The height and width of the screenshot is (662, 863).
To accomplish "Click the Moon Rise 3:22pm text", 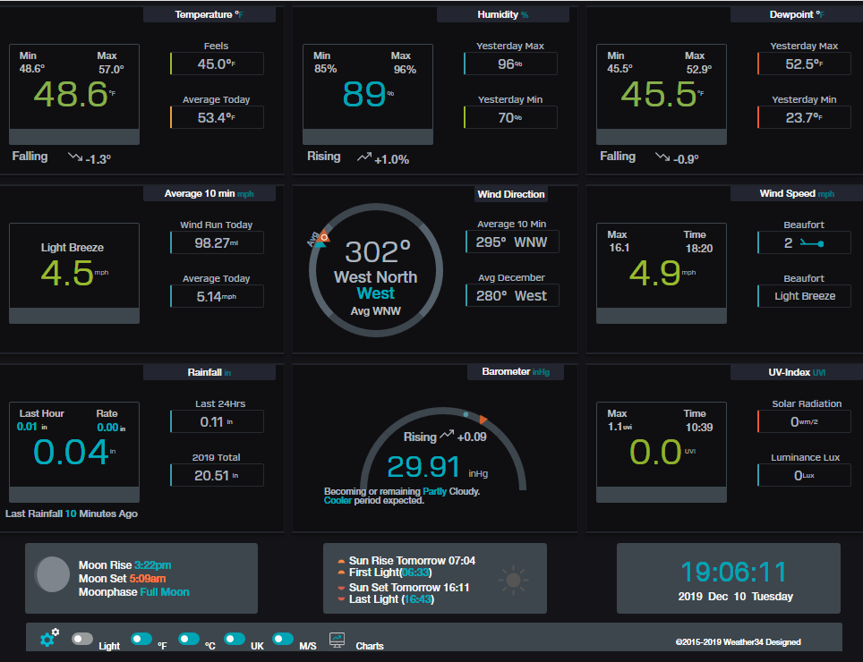I will click(x=125, y=565).
